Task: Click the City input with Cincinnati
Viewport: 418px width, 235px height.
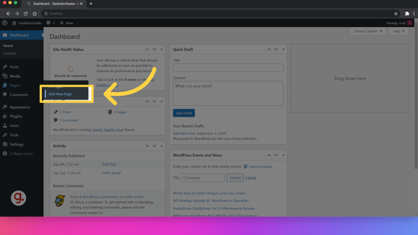Action: coord(203,178)
